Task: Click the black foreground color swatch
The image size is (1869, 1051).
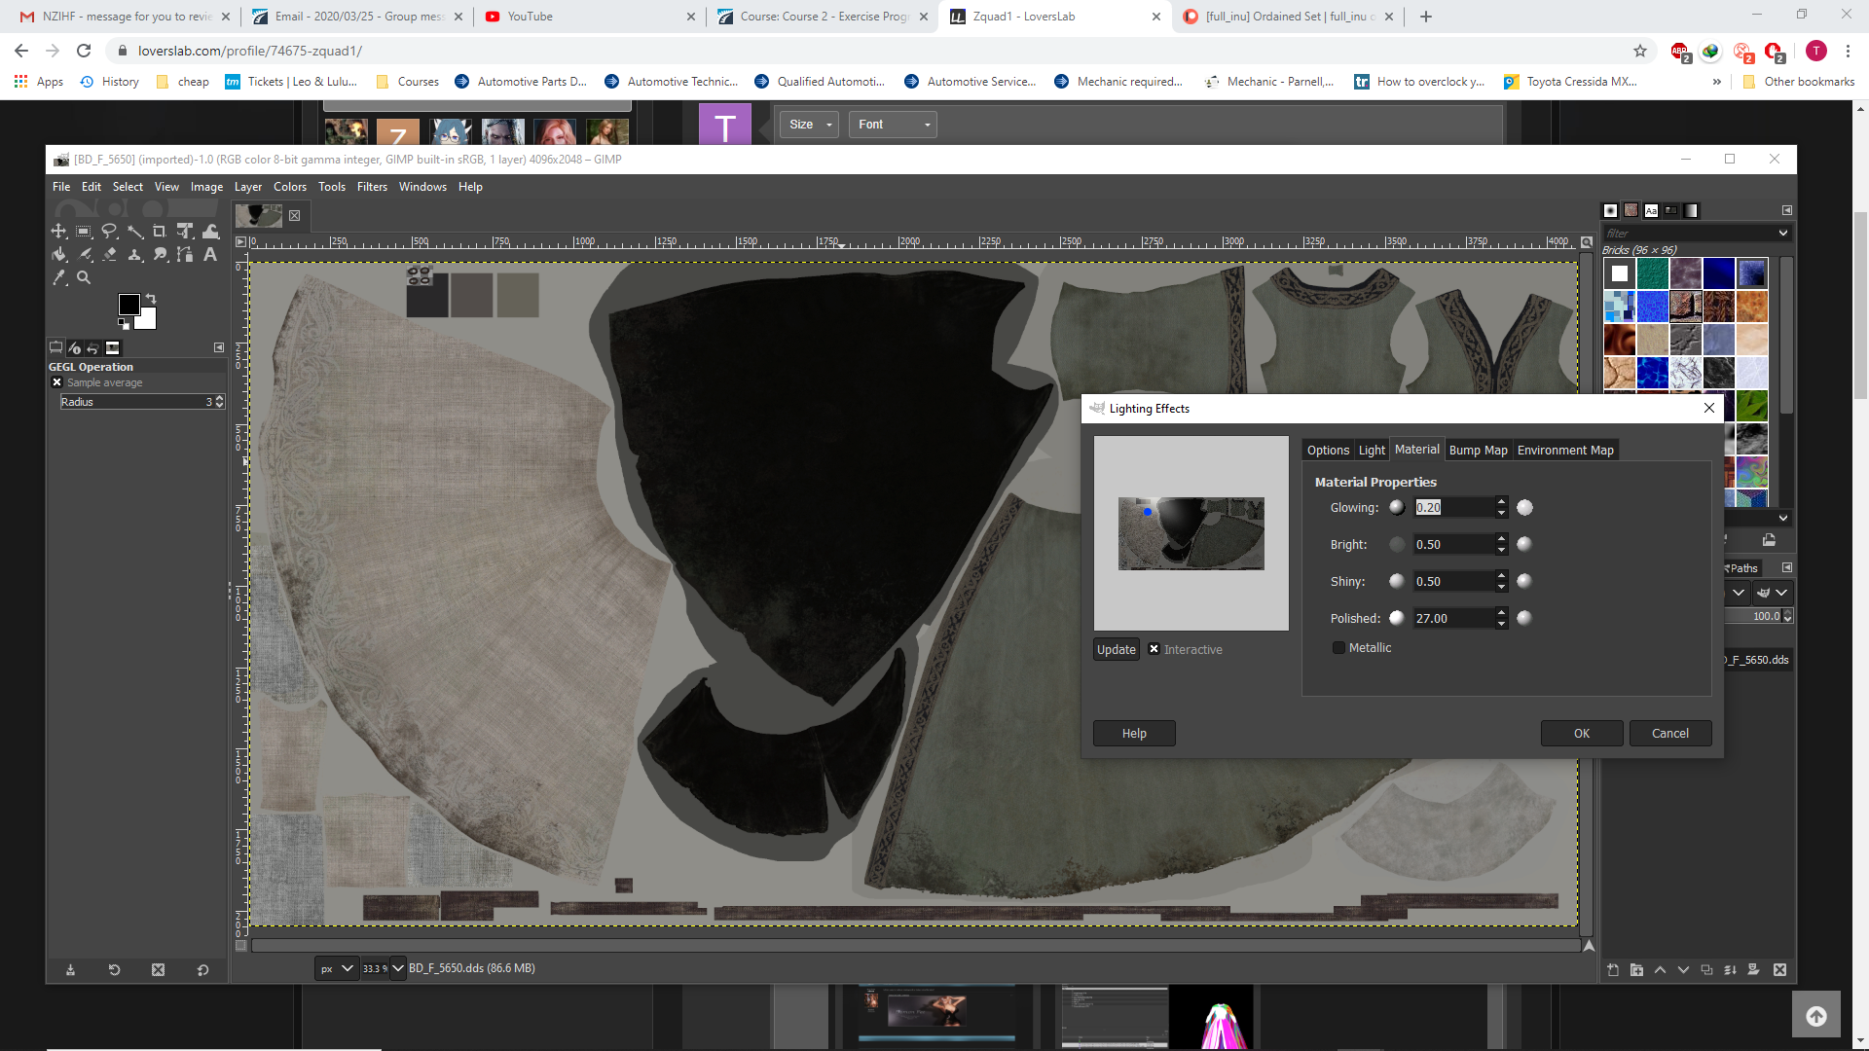Action: 128,305
